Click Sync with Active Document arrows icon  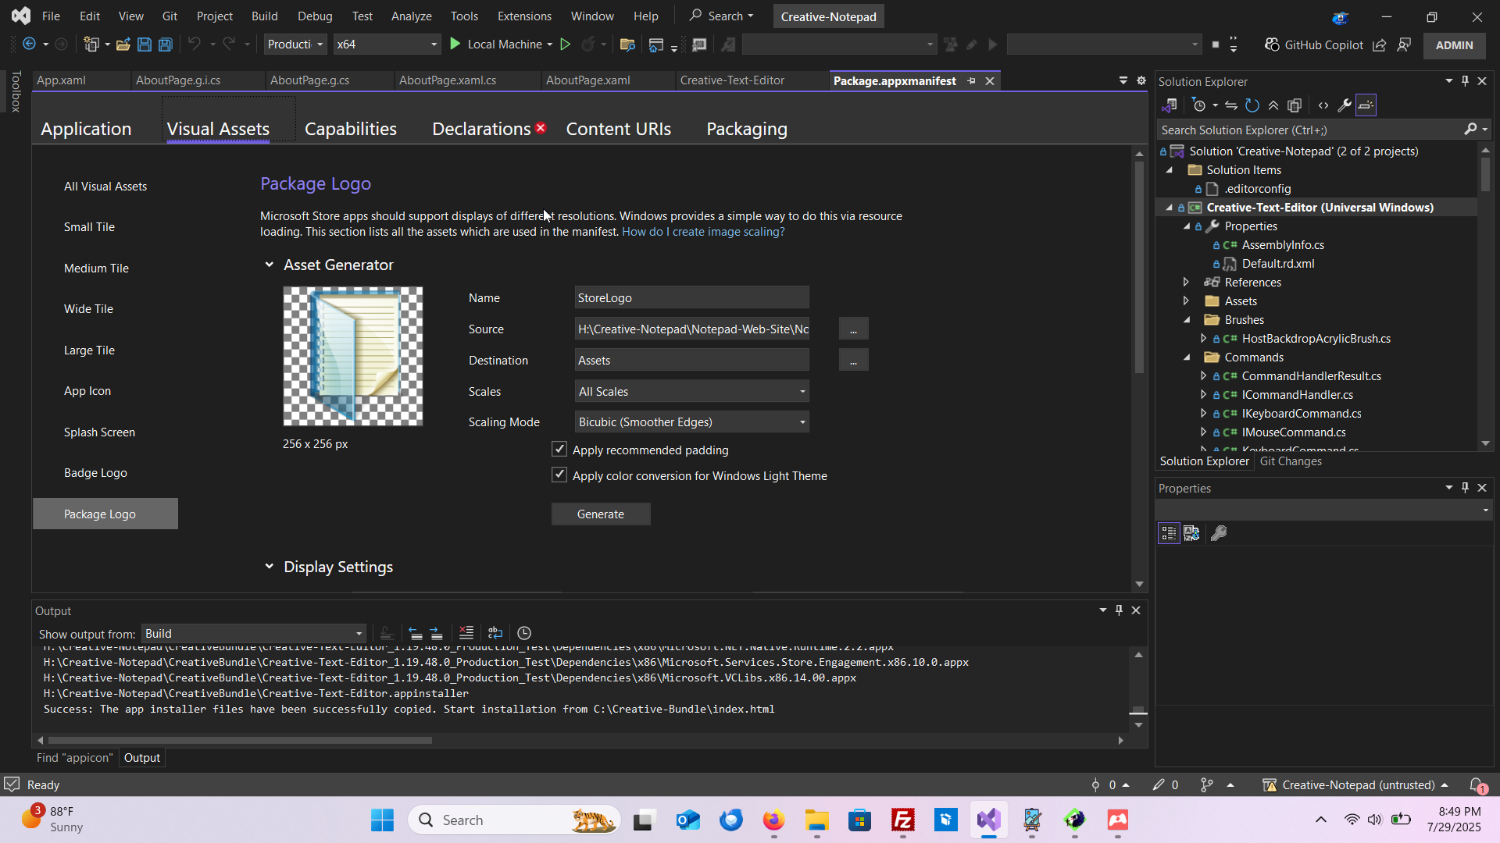tap(1231, 105)
